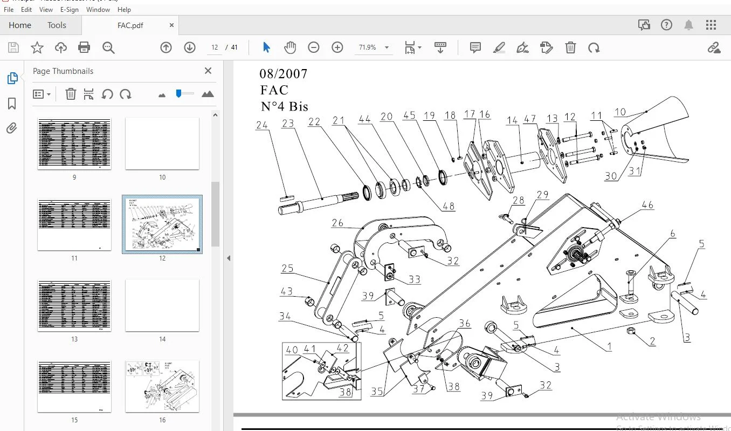Switch to the Tools tab
The height and width of the screenshot is (431, 731).
pyautogui.click(x=57, y=25)
